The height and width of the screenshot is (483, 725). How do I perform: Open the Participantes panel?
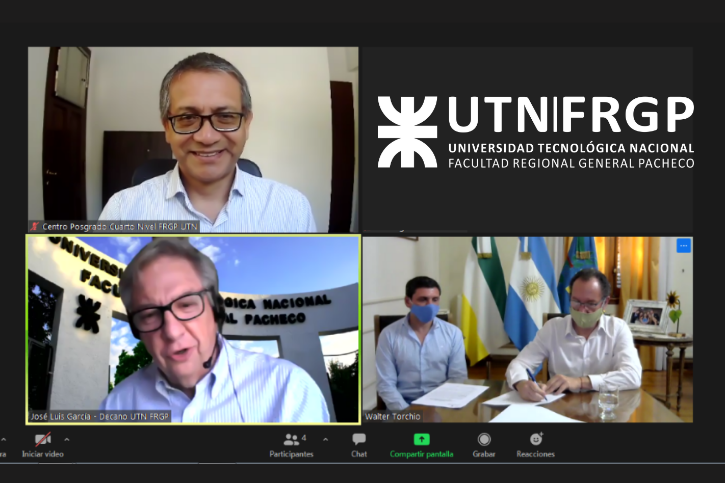[x=292, y=445]
